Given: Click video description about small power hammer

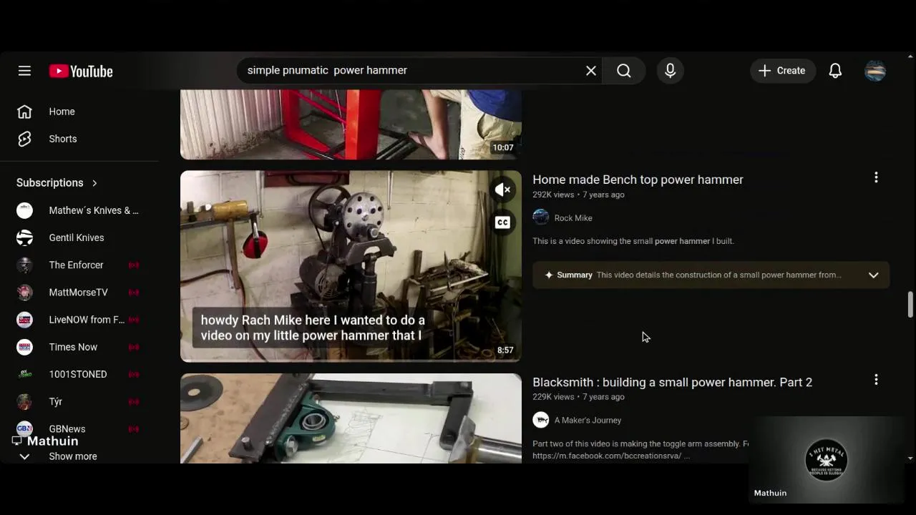Looking at the screenshot, I should (x=633, y=241).
